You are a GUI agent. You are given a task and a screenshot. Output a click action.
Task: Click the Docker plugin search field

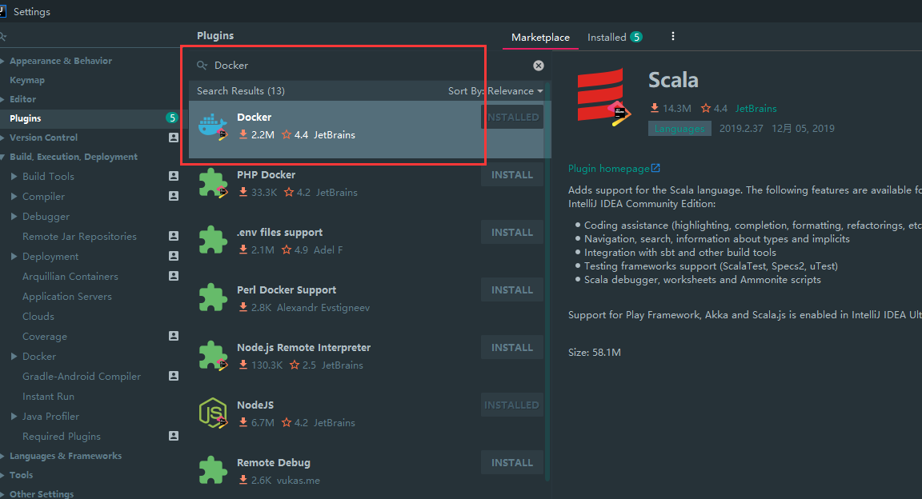coord(360,66)
